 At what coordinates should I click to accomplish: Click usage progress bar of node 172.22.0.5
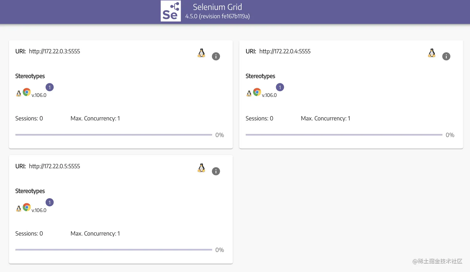[114, 250]
